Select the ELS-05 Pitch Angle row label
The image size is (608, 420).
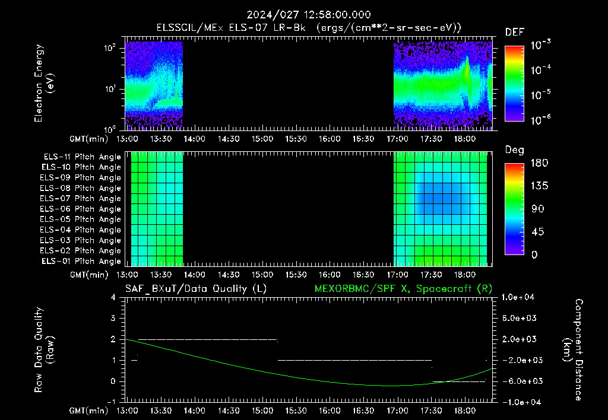tap(81, 219)
